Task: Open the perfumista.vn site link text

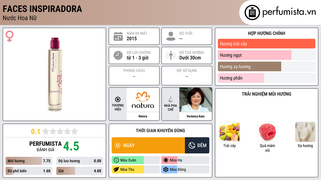Action: click(289, 12)
